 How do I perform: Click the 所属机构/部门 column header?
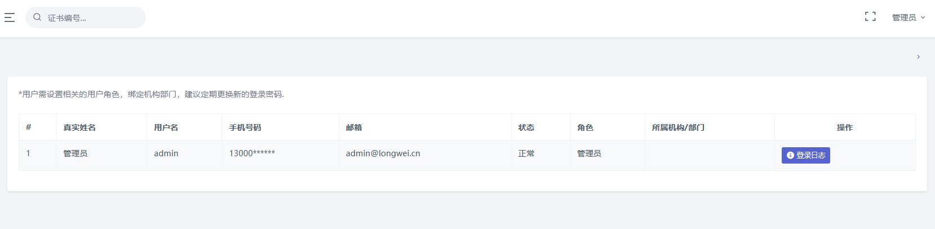click(x=678, y=127)
